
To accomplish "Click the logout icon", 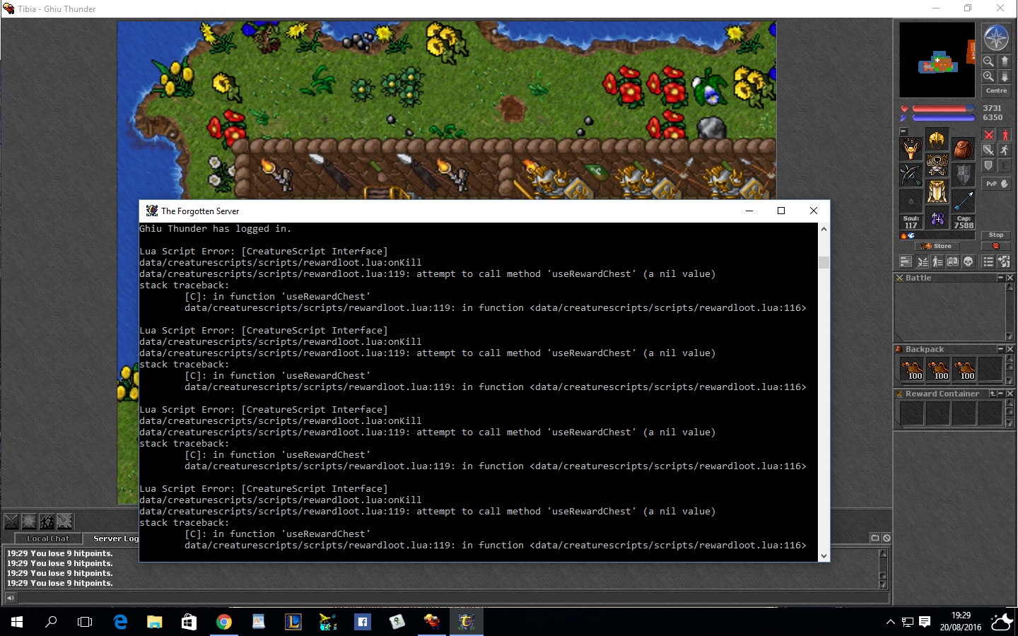I will tap(1005, 261).
